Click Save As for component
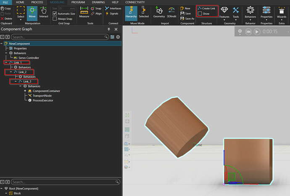Viewport: 290px width, 196px height. click(x=187, y=18)
